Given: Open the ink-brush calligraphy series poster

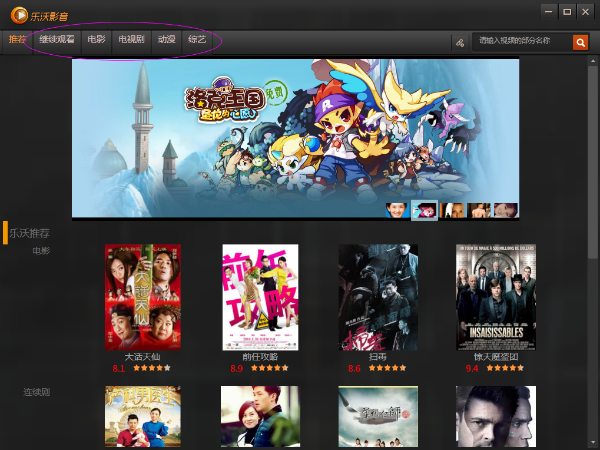Looking at the screenshot, I should 378,416.
